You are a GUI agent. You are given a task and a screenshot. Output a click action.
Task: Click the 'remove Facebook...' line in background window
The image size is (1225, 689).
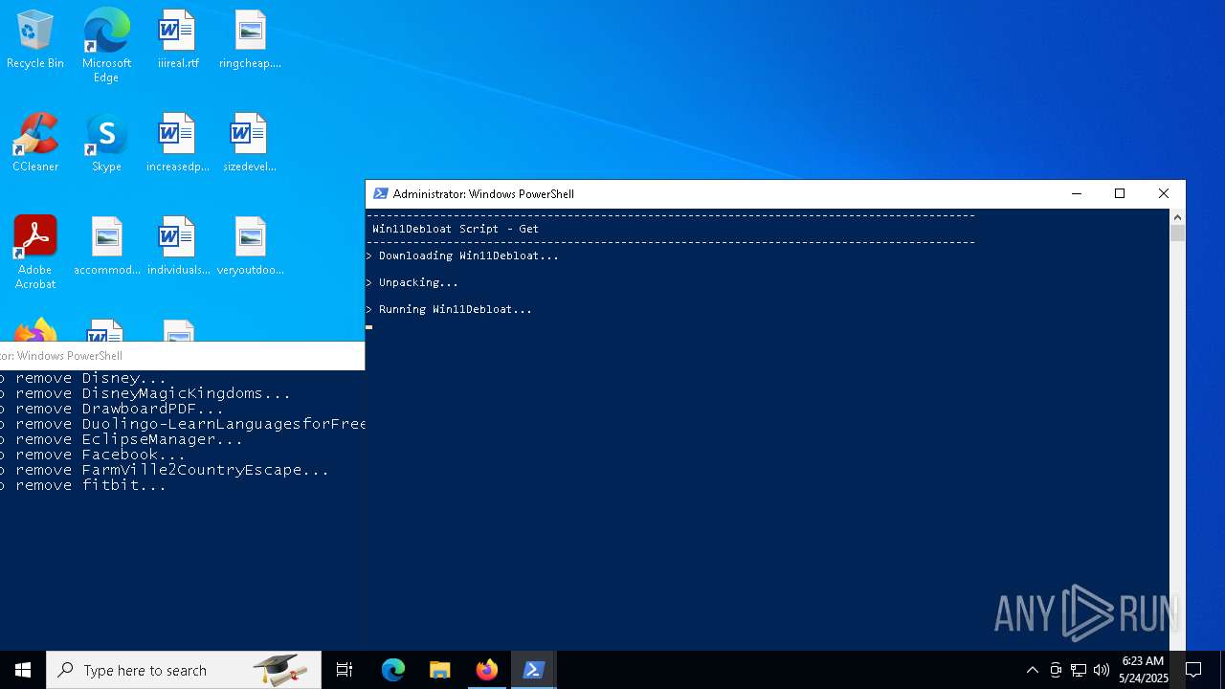click(x=93, y=455)
